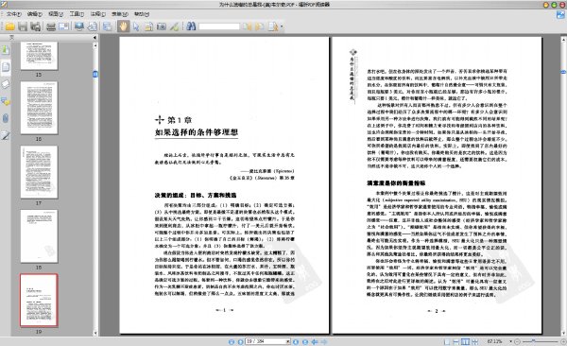Viewport: 567px width, 346px height.
Task: Select the page 16 thumbnail
Action: [39, 108]
